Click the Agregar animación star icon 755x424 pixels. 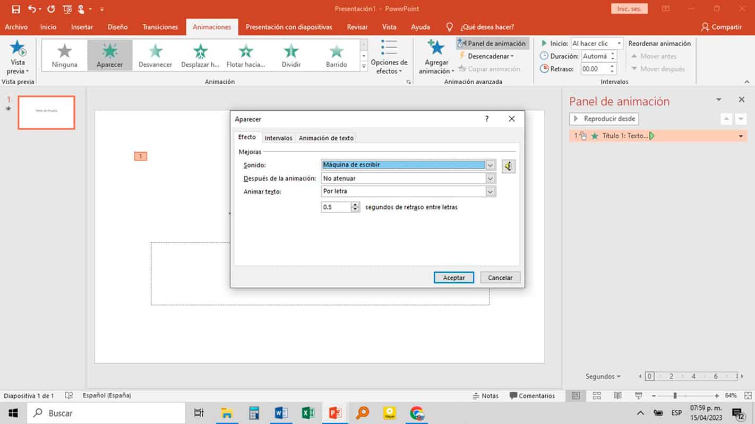(x=436, y=48)
